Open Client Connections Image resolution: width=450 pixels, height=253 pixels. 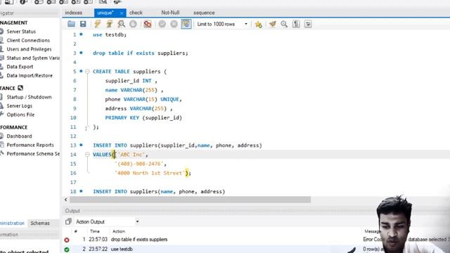tap(28, 41)
